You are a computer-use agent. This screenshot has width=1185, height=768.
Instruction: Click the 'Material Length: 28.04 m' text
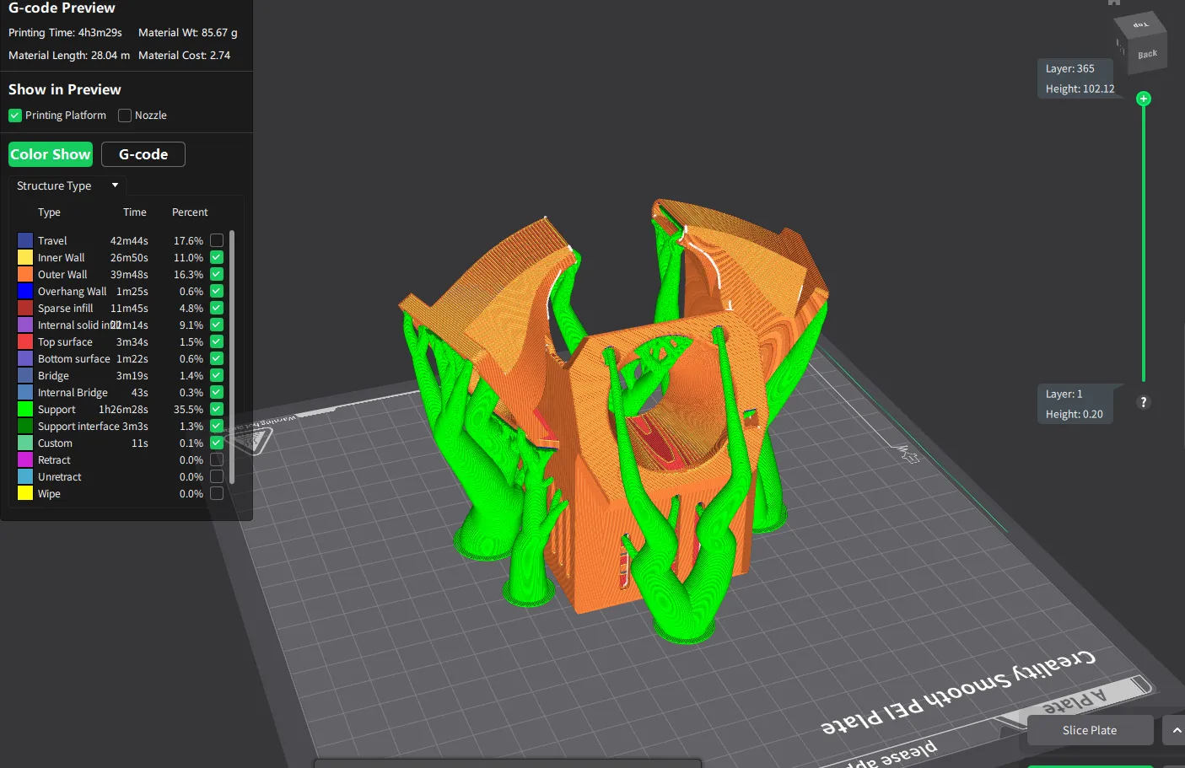69,56
